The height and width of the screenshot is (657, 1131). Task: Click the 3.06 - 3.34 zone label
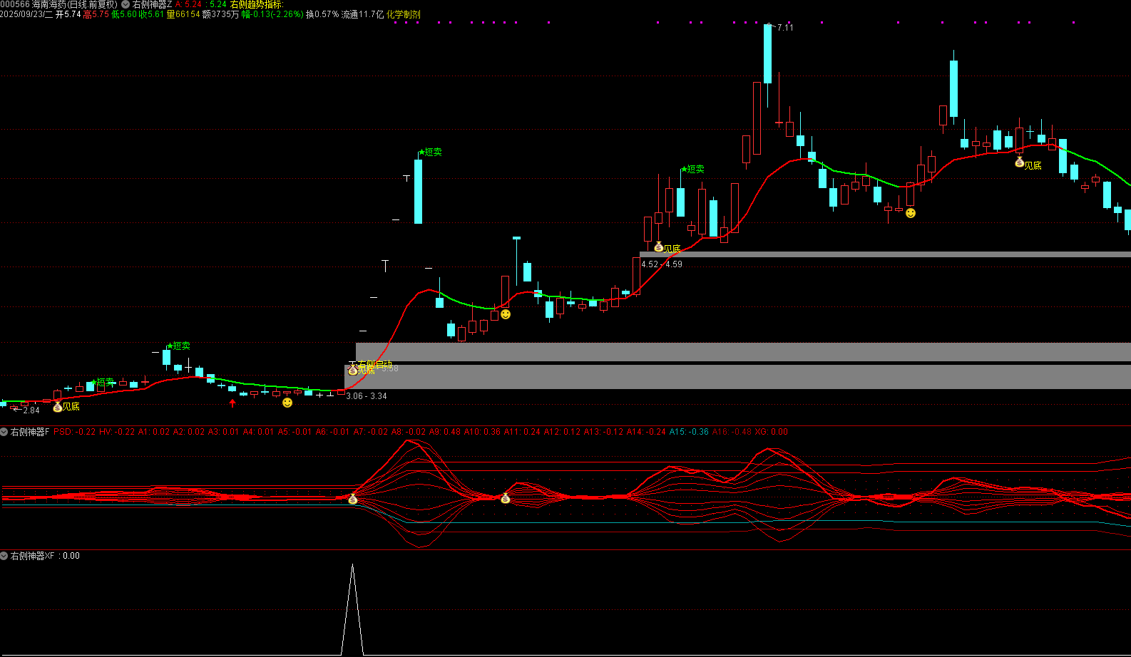tap(367, 396)
